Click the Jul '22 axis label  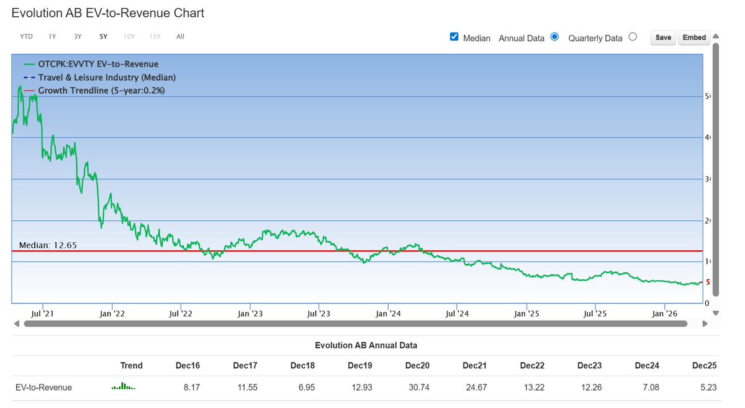181,314
